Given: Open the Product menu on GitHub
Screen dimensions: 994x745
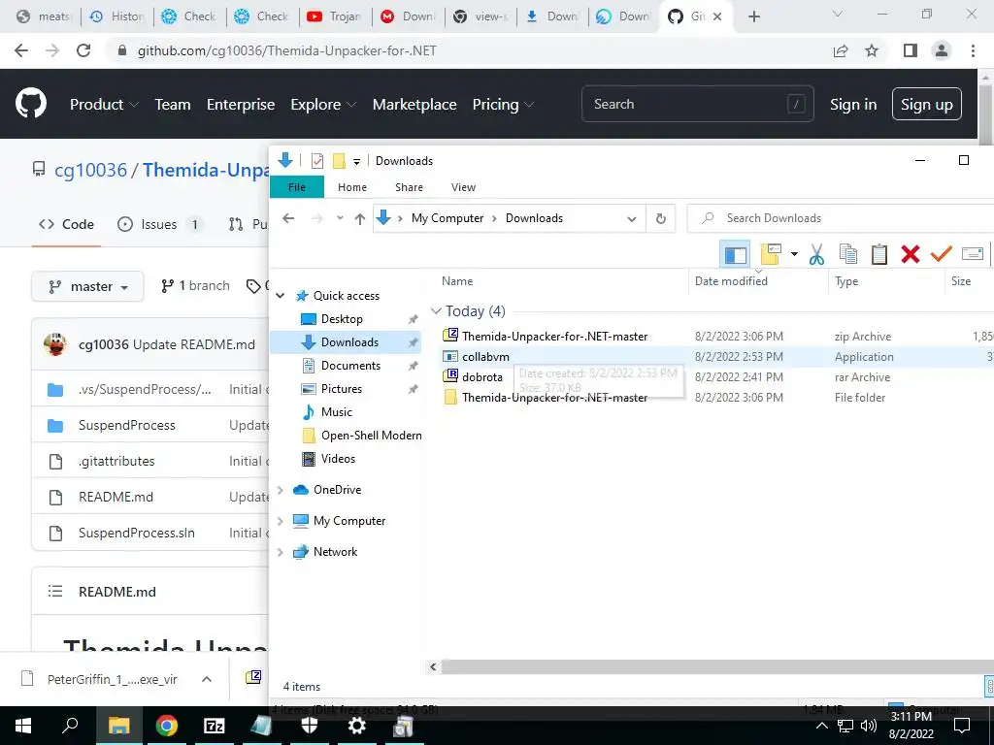Looking at the screenshot, I should click(103, 105).
